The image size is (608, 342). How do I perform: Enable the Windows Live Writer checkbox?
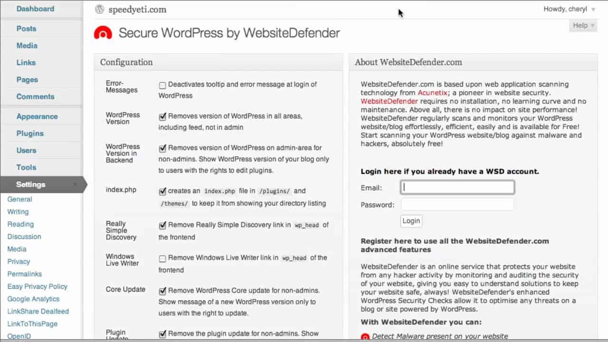(162, 258)
